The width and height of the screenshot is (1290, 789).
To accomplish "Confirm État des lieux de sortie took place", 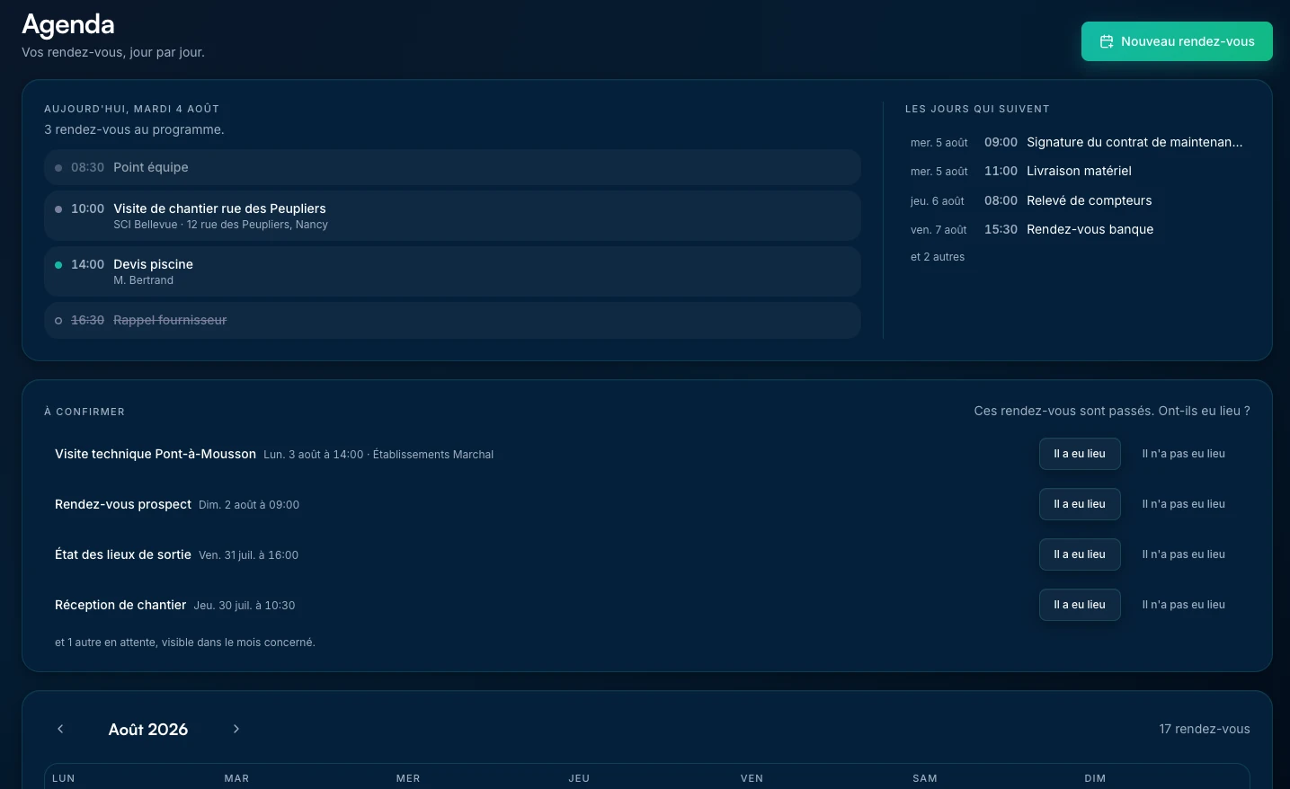I will coord(1080,554).
